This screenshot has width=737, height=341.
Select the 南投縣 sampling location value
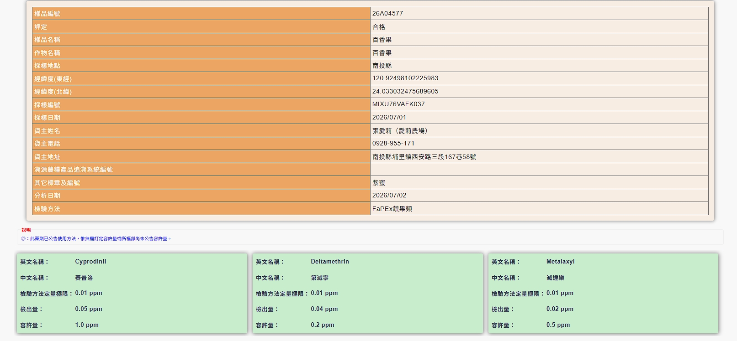[x=382, y=66]
